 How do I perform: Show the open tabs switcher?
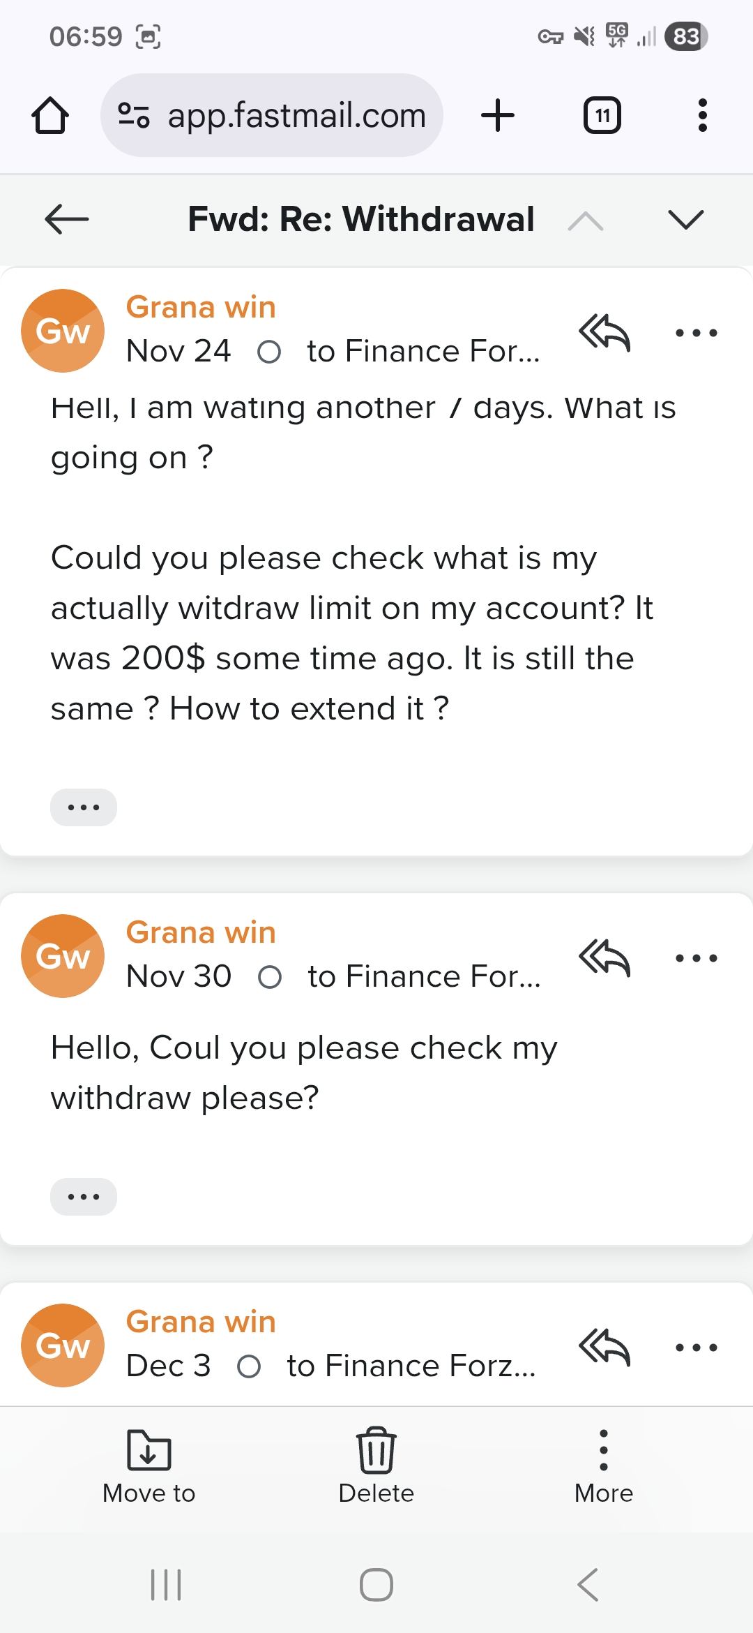tap(602, 115)
